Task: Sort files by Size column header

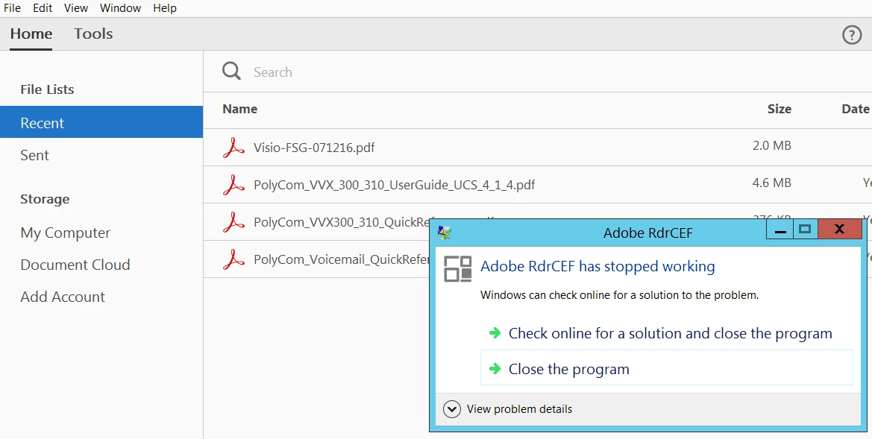Action: pos(779,109)
